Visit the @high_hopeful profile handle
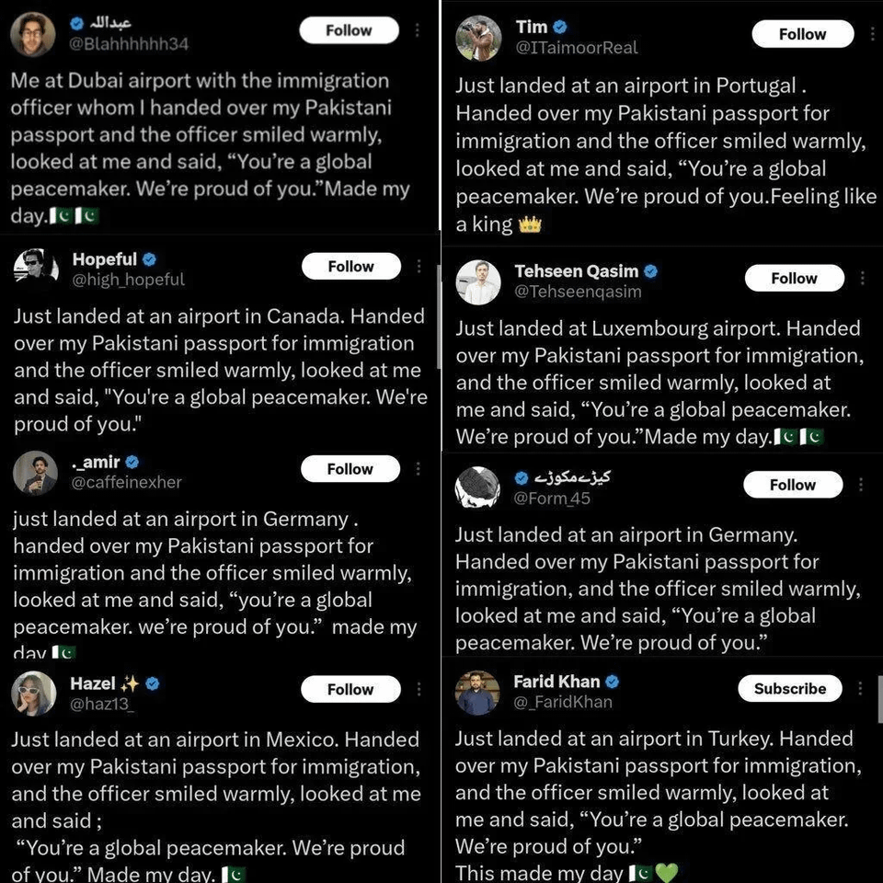Screen dimensions: 883x883 pos(129,280)
